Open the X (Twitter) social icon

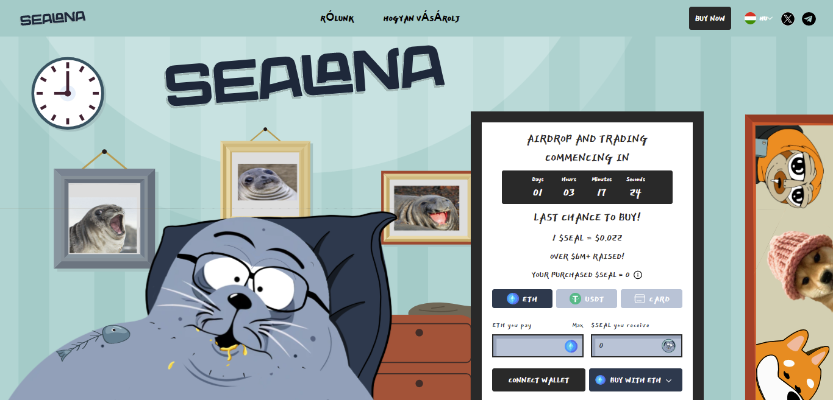[788, 19]
